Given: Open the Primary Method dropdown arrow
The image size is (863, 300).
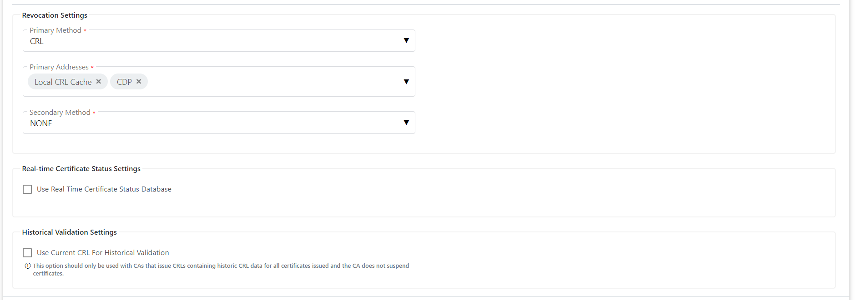Looking at the screenshot, I should pyautogui.click(x=406, y=41).
